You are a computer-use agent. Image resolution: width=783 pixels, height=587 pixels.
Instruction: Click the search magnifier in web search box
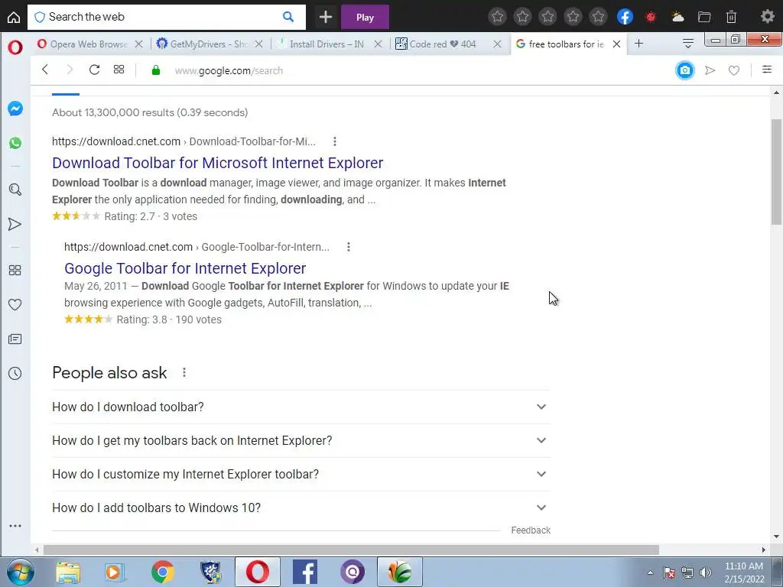tap(288, 17)
